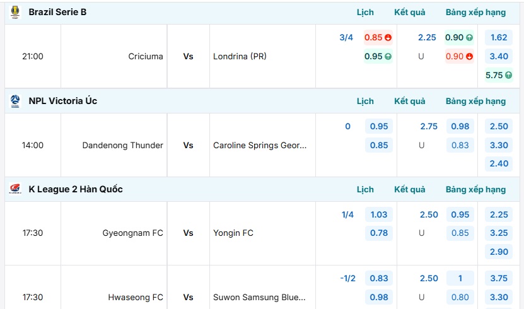The height and width of the screenshot is (309, 524).
Task: Click the Vs of Gyeongnam–Yongin match
Action: [188, 233]
